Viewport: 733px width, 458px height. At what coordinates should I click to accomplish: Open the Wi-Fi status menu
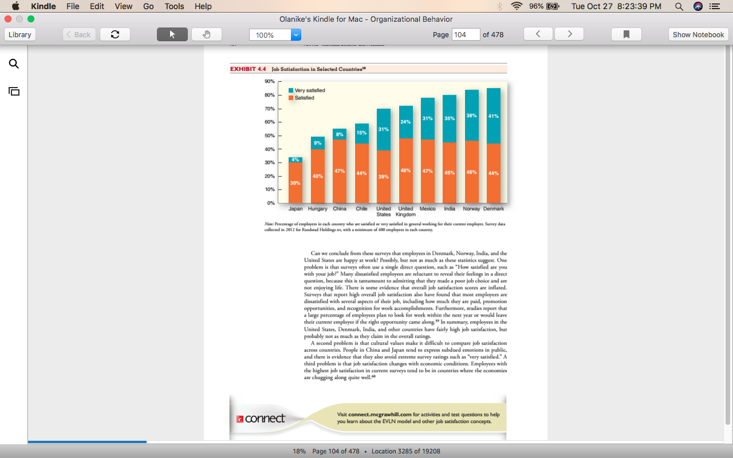pyautogui.click(x=517, y=6)
